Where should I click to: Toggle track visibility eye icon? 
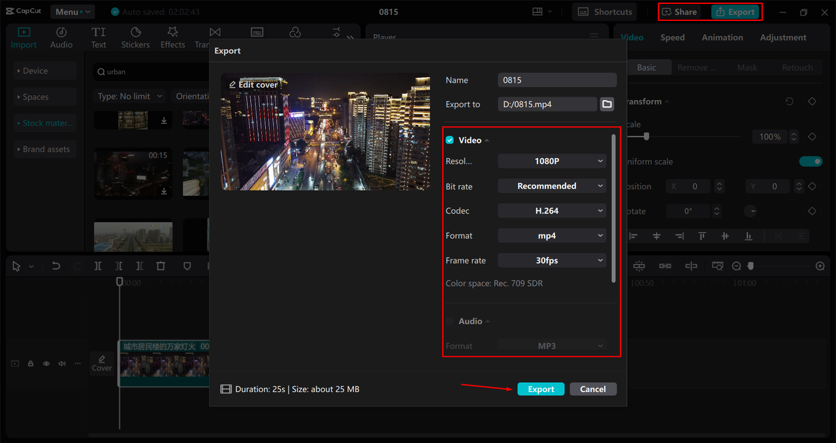(46, 363)
